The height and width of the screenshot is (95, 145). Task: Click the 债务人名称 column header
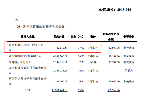tap(28, 37)
